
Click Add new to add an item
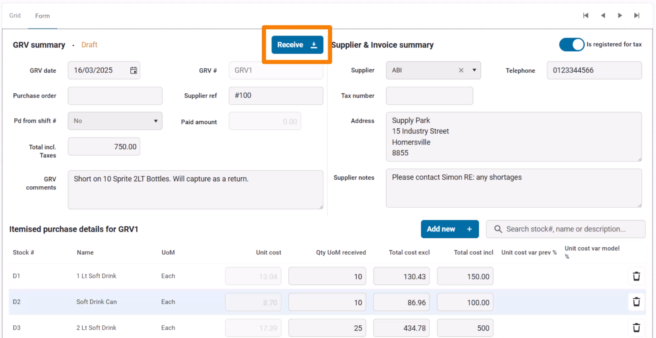(449, 229)
